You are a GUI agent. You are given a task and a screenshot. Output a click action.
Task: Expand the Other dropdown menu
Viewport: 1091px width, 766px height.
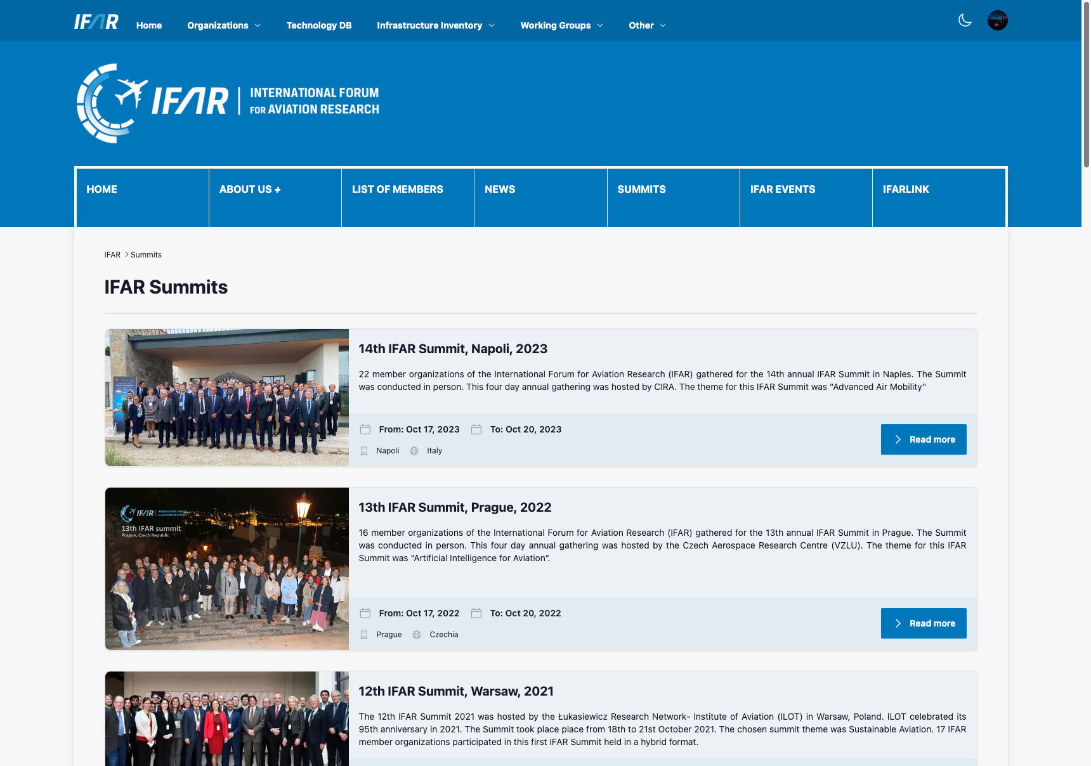[x=648, y=25]
